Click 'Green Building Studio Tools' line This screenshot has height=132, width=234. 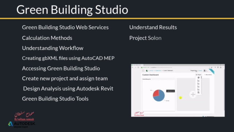55,99
